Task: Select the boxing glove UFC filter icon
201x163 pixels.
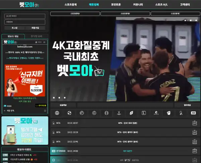Action: point(169,113)
